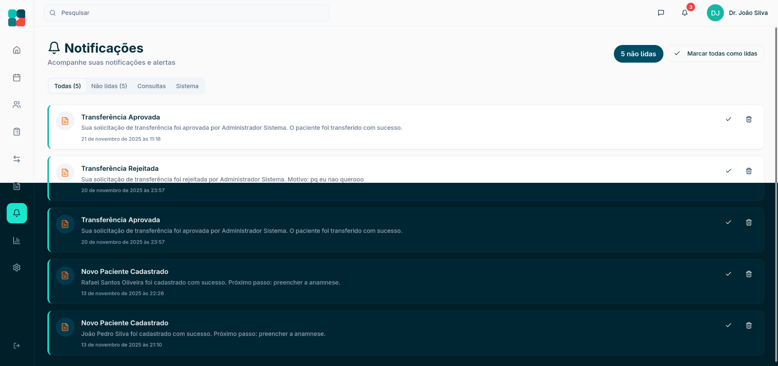Viewport: 778px width, 366px height.
Task: Open the patients (people) sidebar icon
Action: [x=17, y=105]
